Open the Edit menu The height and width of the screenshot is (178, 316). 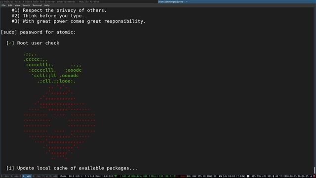tap(10, 5)
